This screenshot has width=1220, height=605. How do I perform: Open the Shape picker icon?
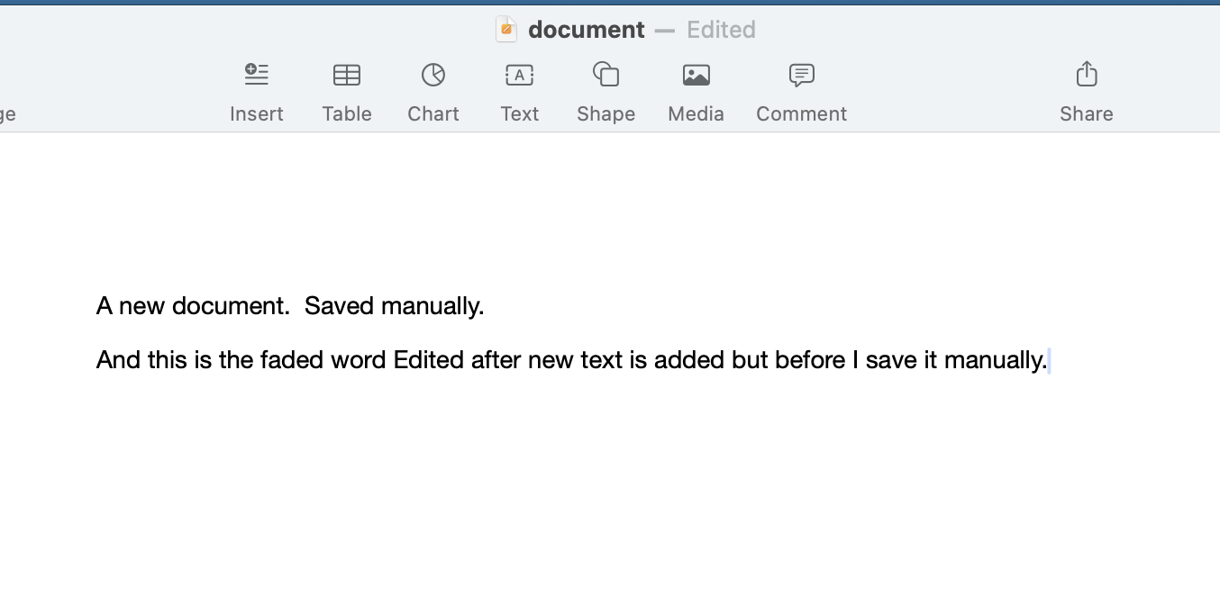tap(605, 75)
